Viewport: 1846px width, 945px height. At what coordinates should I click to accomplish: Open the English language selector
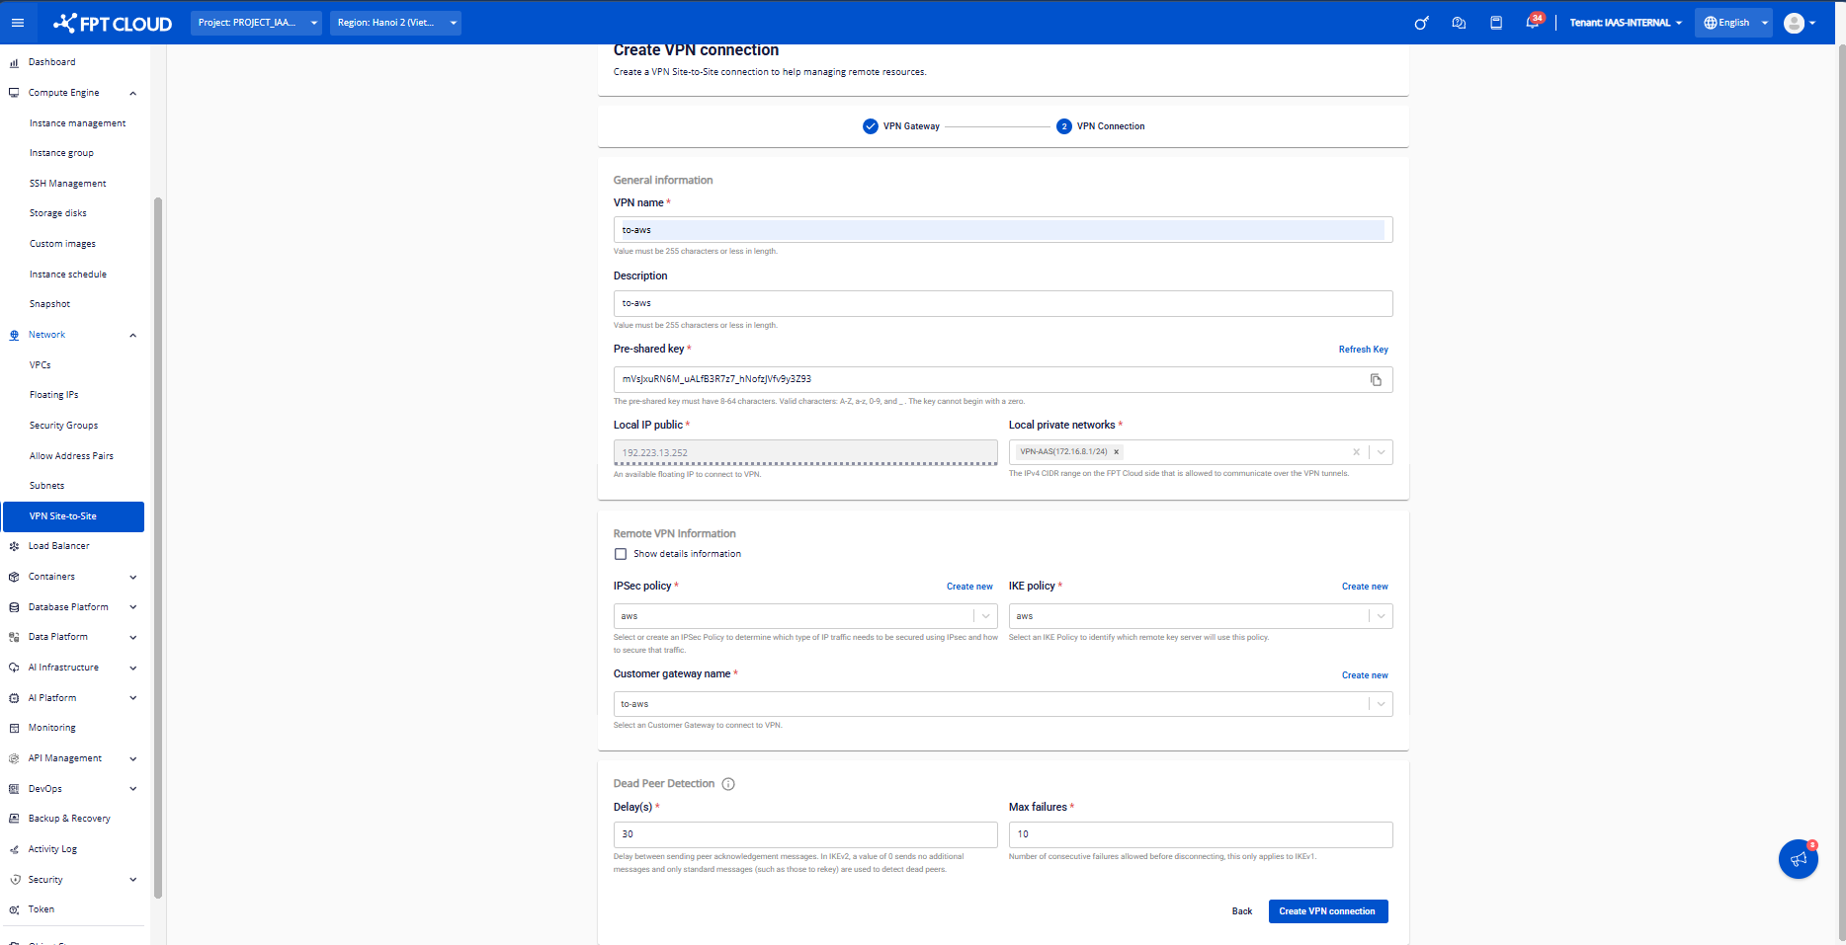pyautogui.click(x=1735, y=23)
